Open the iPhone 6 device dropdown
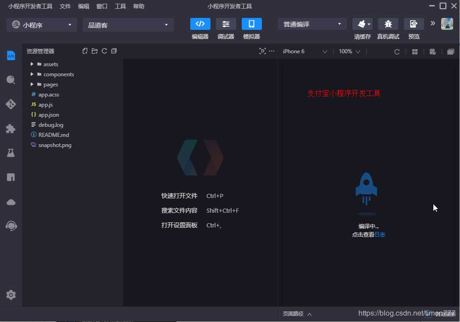Screen dimensions: 460x322 (305, 51)
